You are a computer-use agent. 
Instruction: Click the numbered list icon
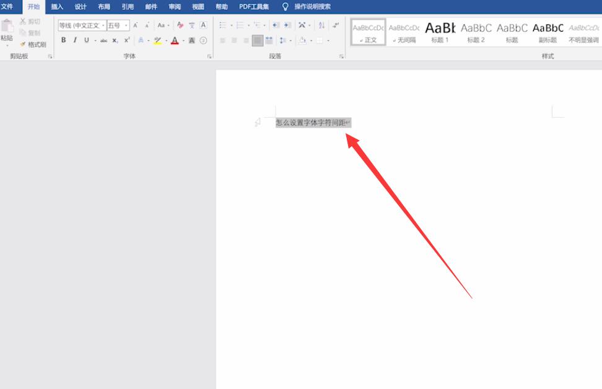(x=240, y=25)
